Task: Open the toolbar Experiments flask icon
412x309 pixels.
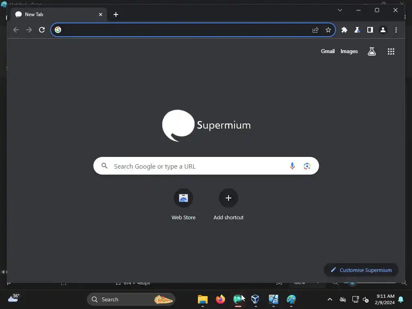Action: coord(357,30)
